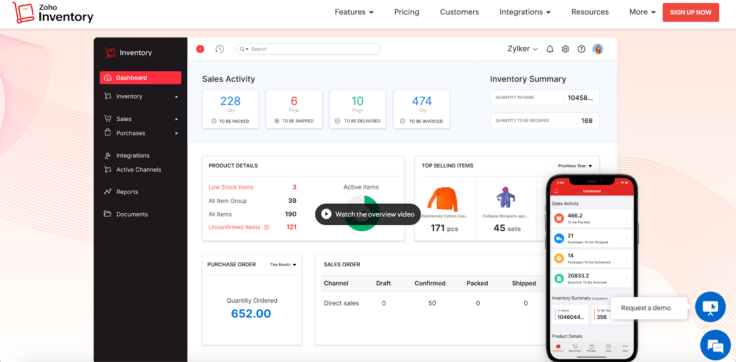Click the Quantity To Be Received value 168

[x=587, y=121]
